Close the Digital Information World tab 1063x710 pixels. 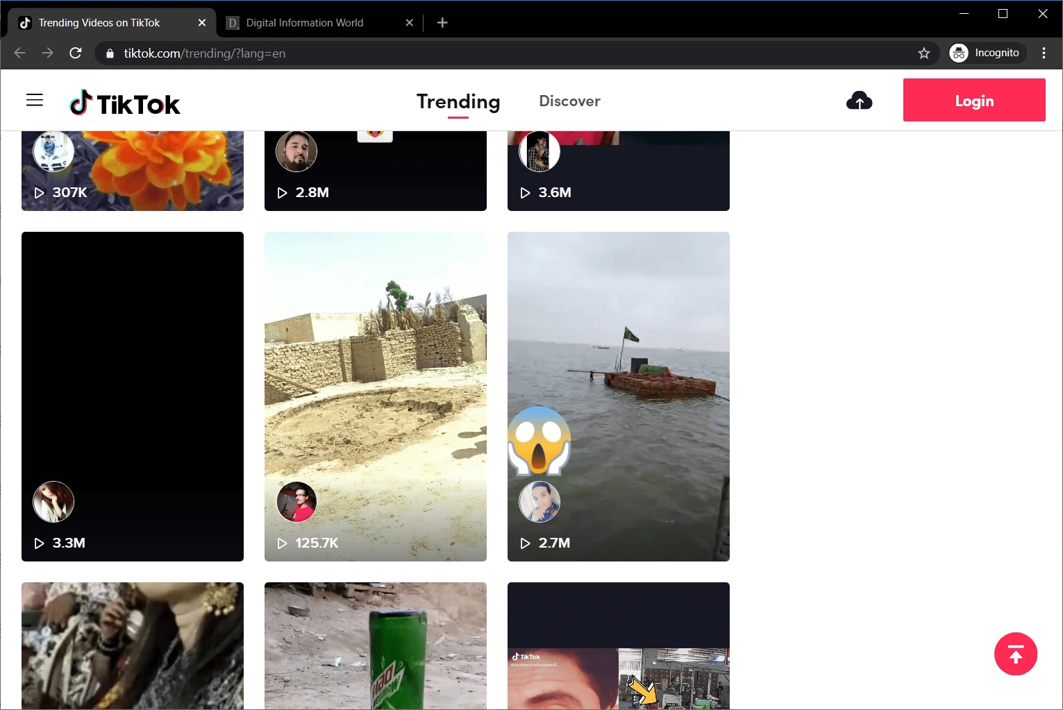pyautogui.click(x=410, y=23)
